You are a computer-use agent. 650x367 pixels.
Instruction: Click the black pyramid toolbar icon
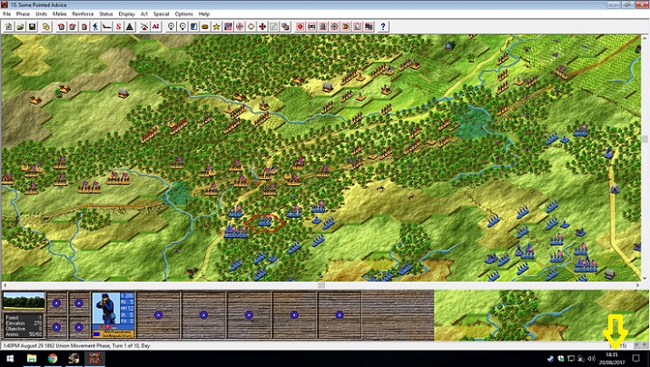(x=130, y=27)
